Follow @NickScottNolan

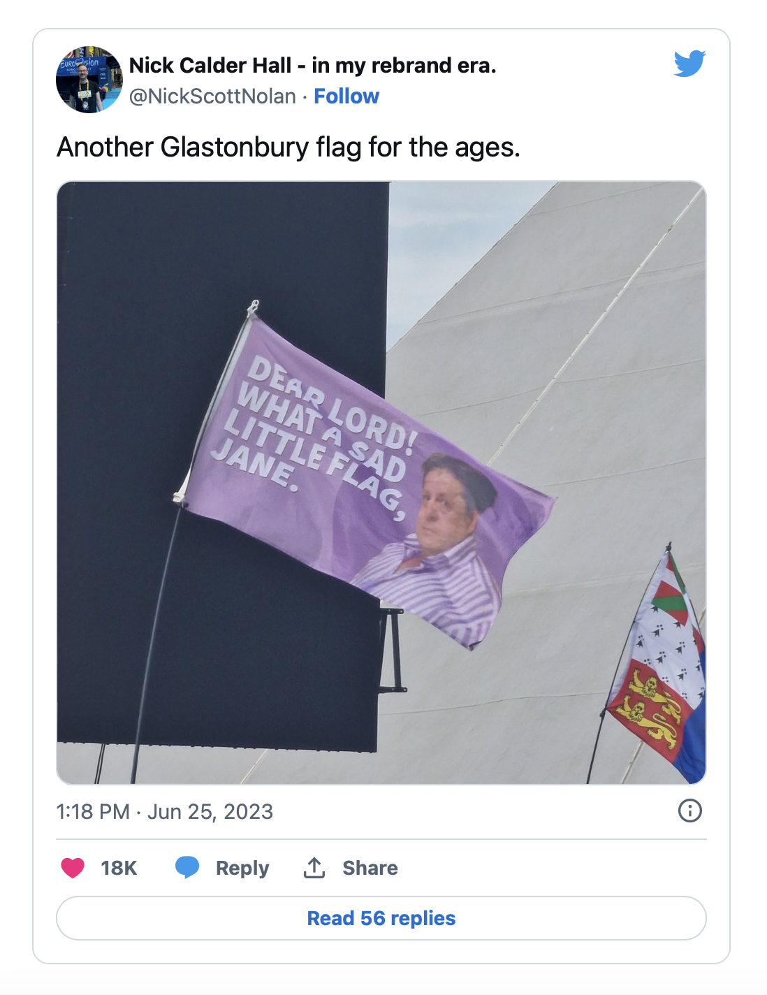[346, 96]
